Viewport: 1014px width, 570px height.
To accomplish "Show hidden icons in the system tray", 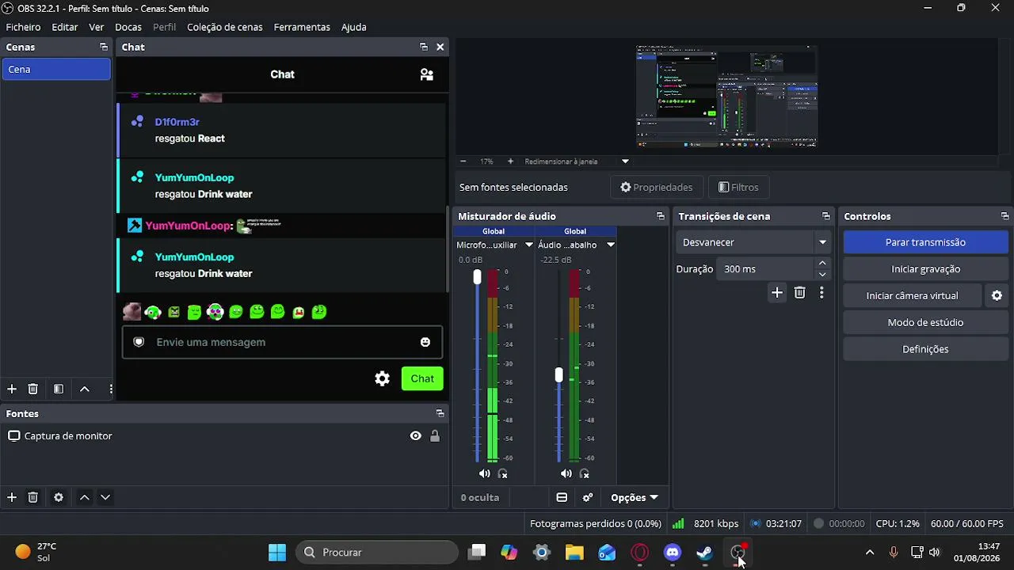I will pos(870,553).
